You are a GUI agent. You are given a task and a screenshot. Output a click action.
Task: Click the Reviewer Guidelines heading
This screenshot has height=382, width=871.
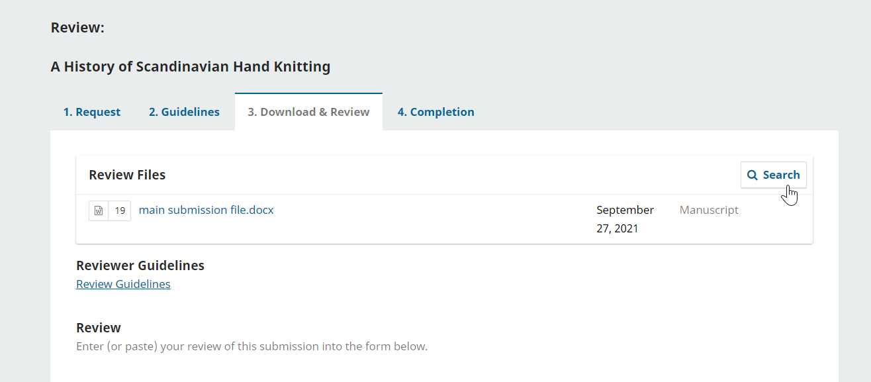(x=140, y=265)
